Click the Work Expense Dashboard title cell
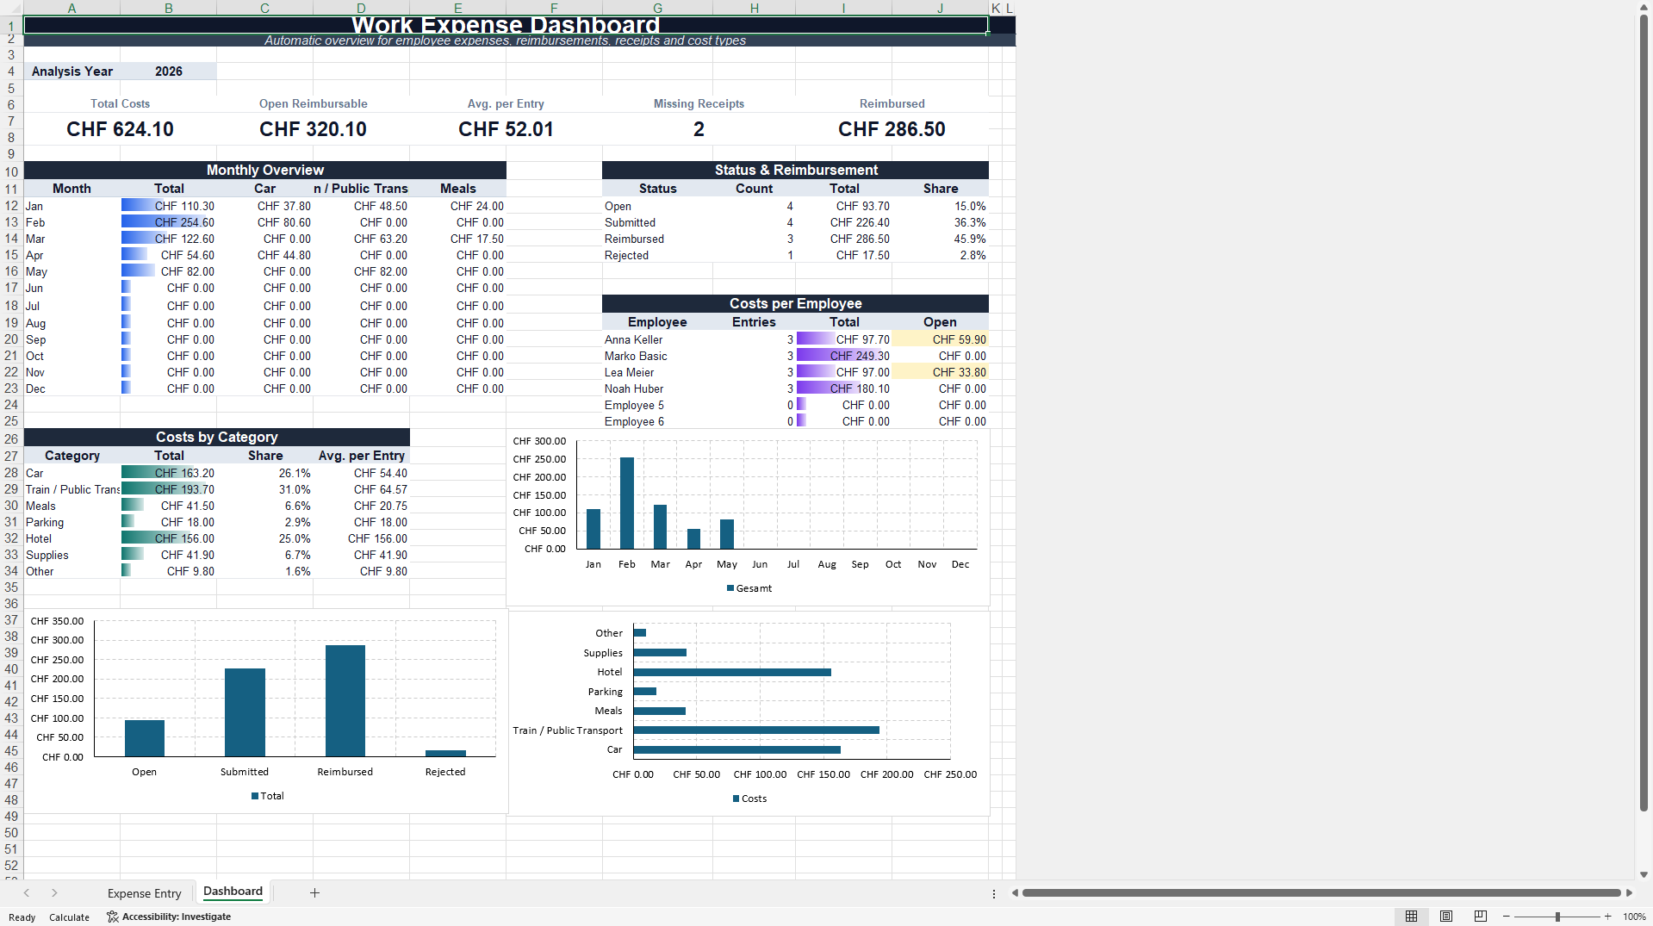 point(506,24)
